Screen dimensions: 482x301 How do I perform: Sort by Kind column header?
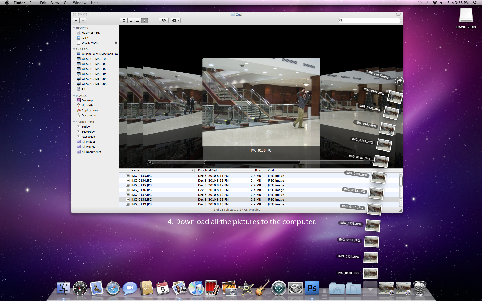click(x=279, y=170)
